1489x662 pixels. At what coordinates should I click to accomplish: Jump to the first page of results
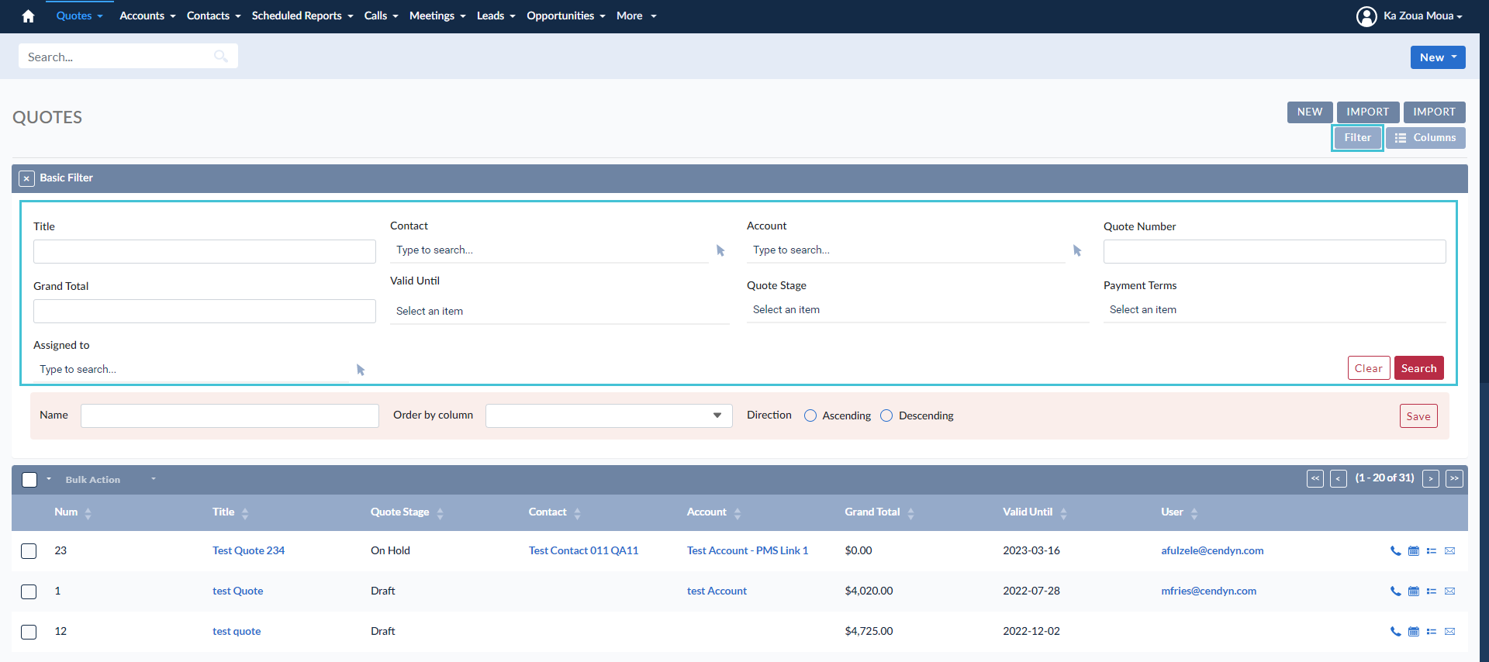point(1315,478)
